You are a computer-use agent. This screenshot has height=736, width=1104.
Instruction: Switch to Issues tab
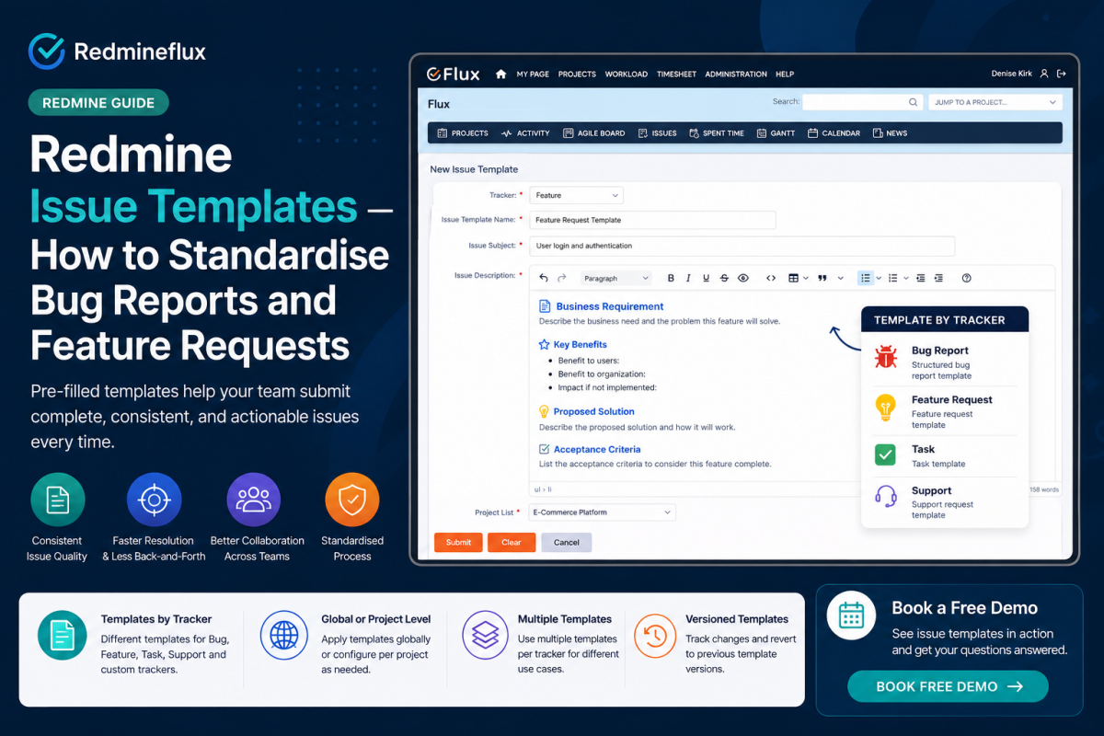click(657, 133)
